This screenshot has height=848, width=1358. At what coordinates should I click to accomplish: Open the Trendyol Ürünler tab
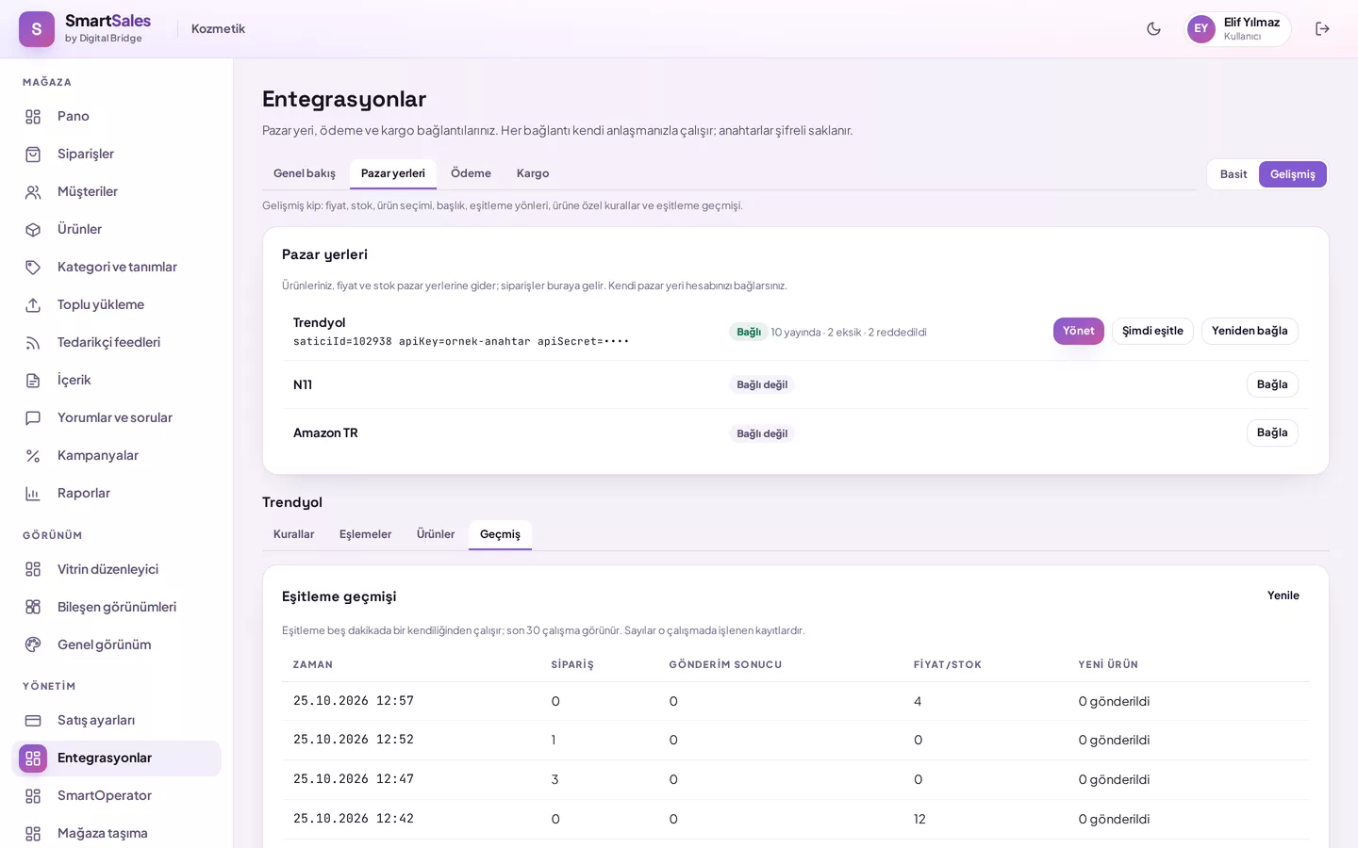(436, 534)
